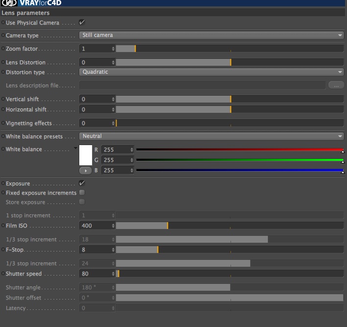Click the 1/3 stop increment slider under Film ISO
This screenshot has height=327, width=347.
pos(230,239)
